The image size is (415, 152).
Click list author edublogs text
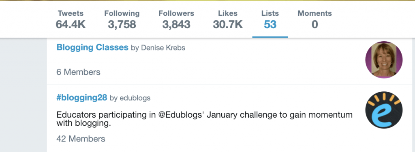[x=135, y=98]
